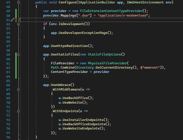Viewport: 183px width, 140px height.
Task: Click the "application/x-msdownload" string
Action: tap(123, 15)
